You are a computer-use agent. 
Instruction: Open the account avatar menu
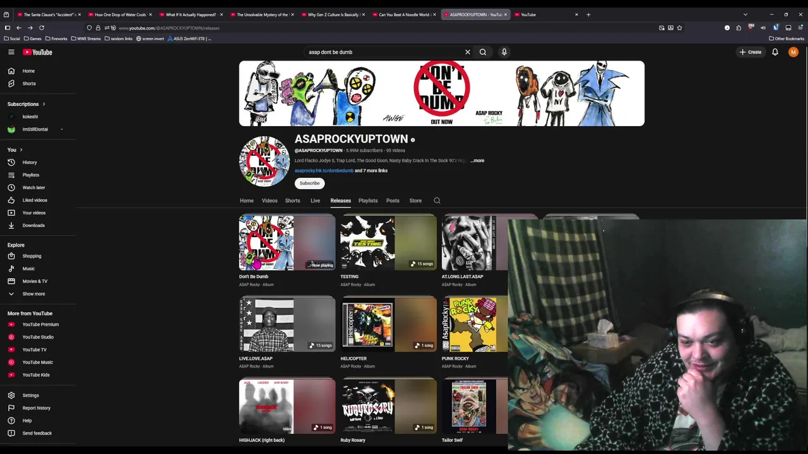click(x=793, y=52)
